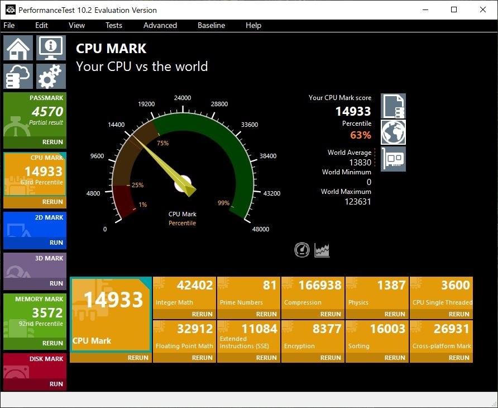Click the 'Your CPU vs the world' heading
This screenshot has width=498, height=408.
point(142,67)
